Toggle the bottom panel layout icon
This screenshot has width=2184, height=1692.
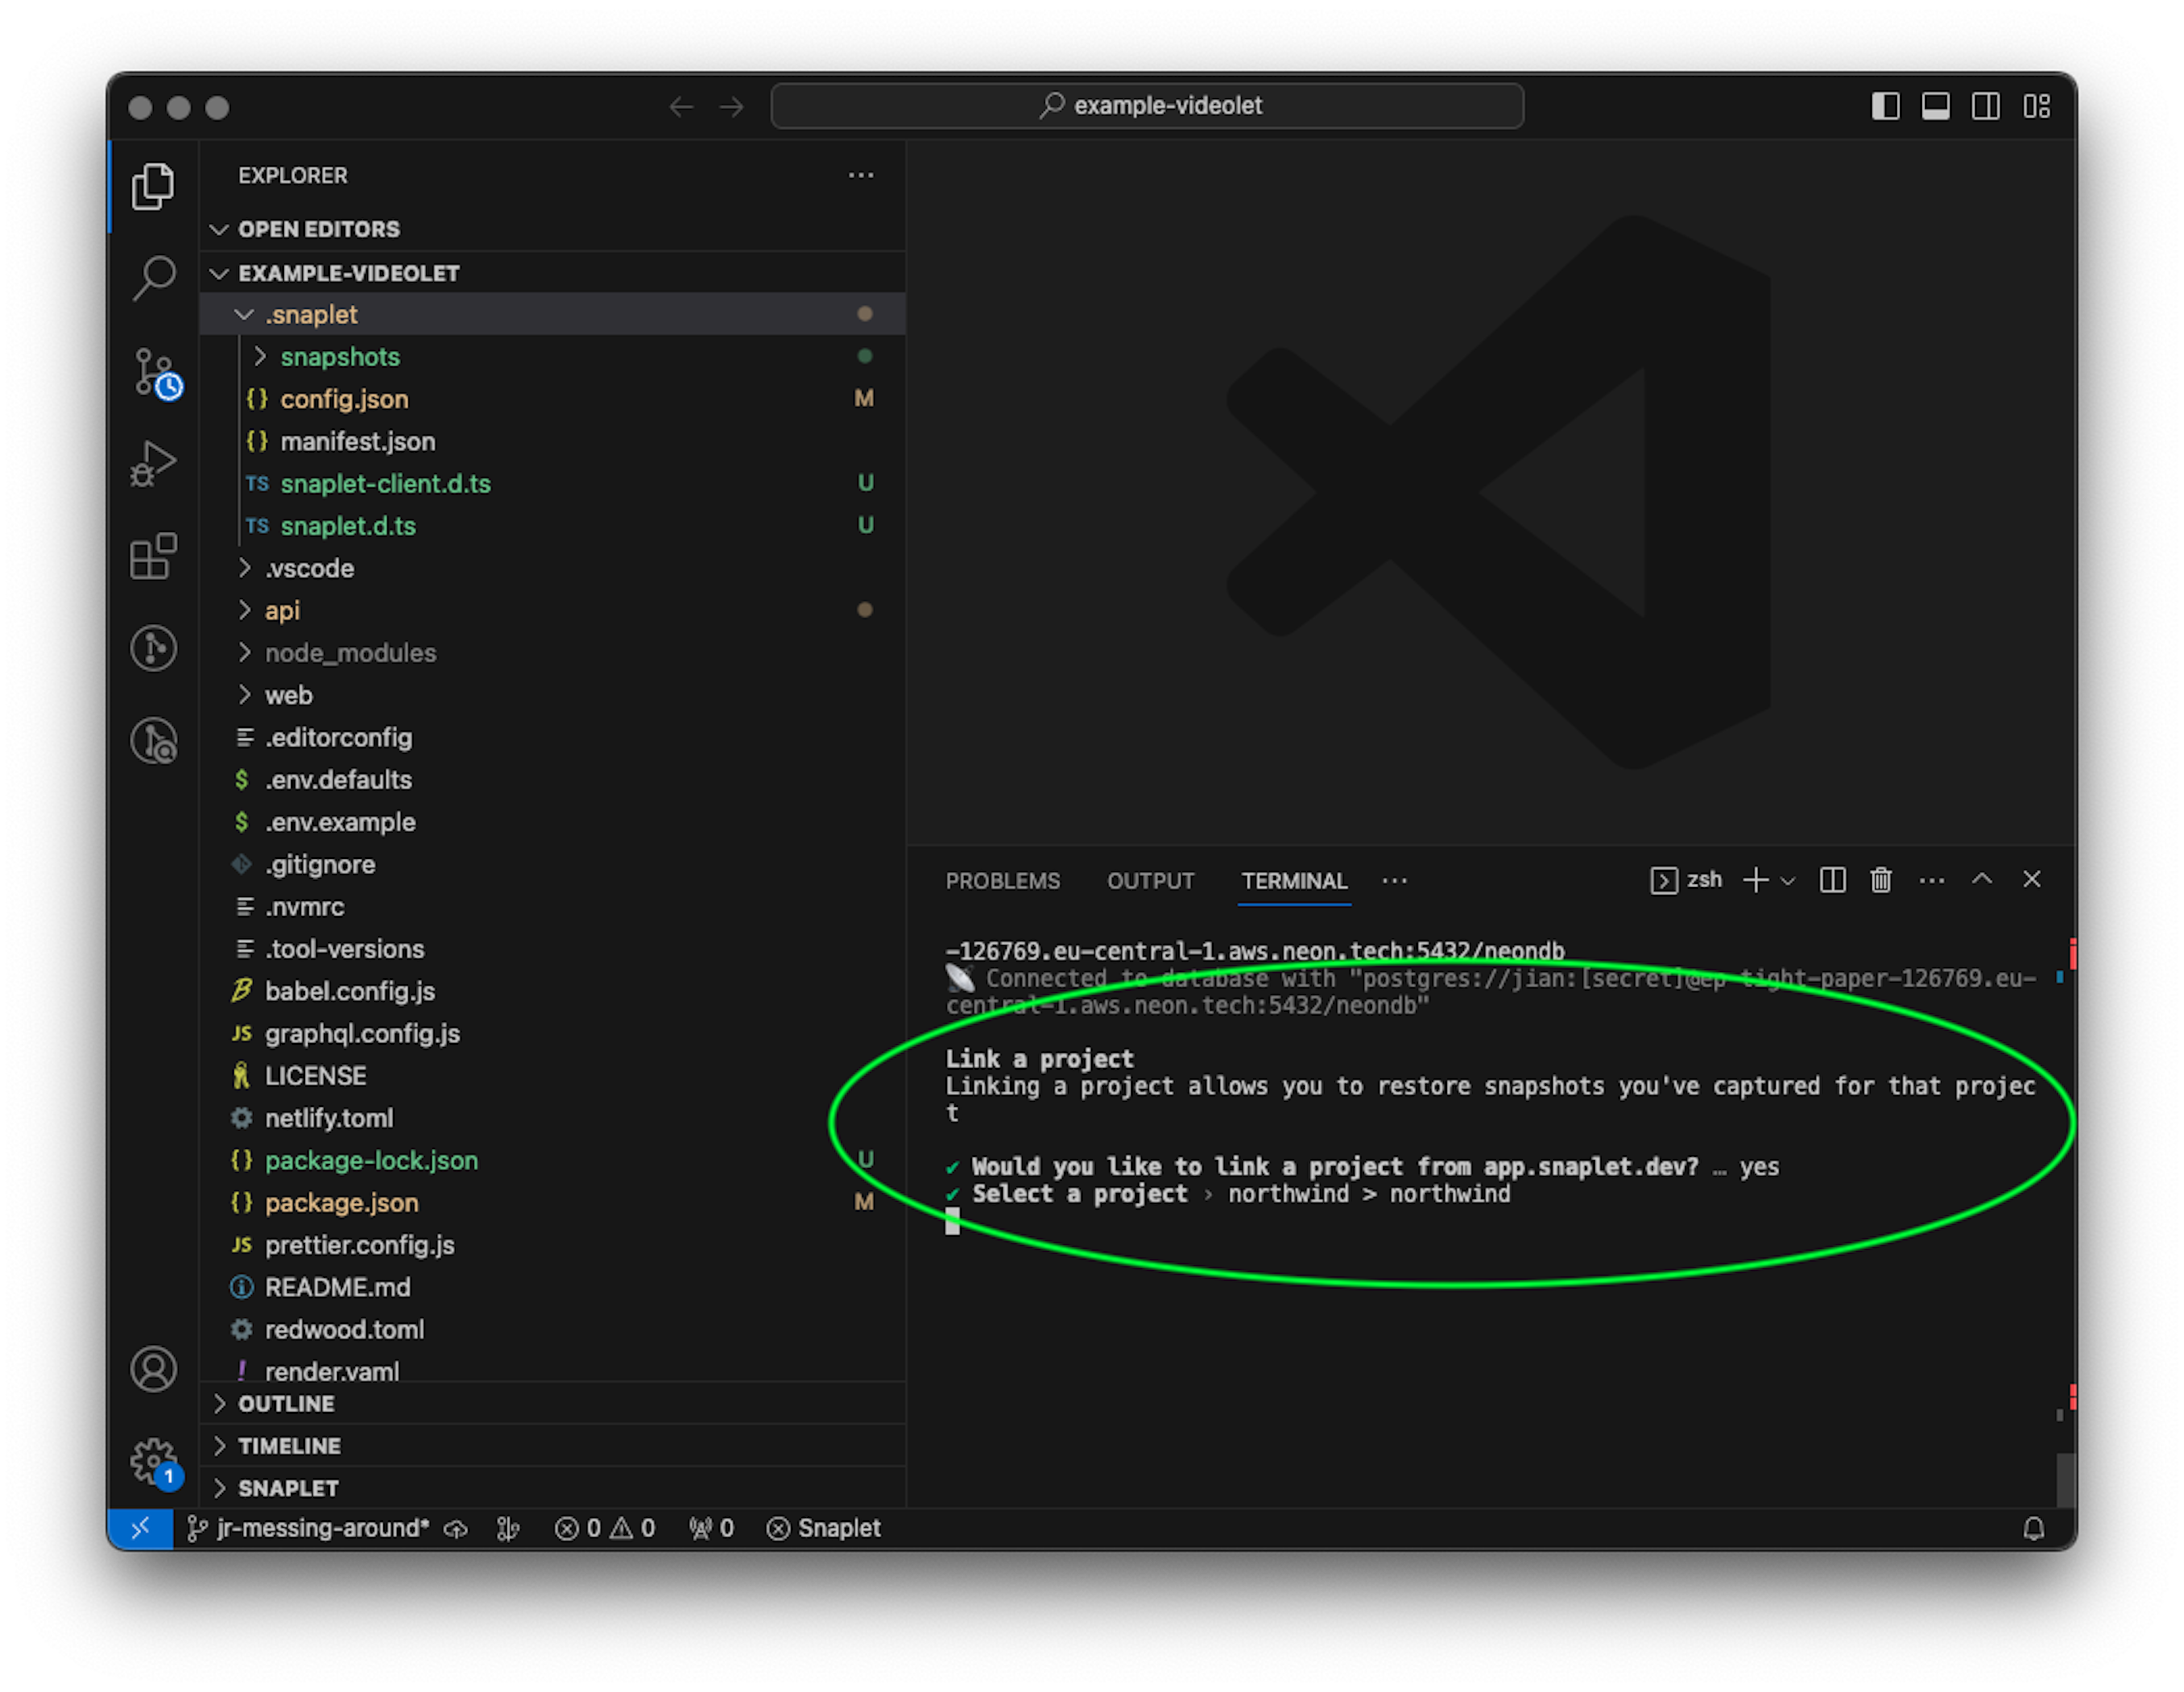click(1935, 106)
